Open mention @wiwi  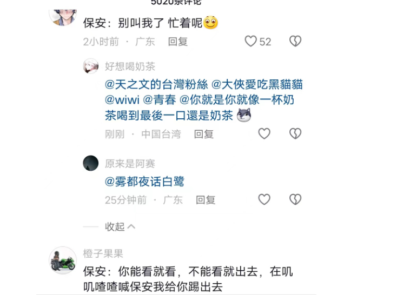point(122,100)
